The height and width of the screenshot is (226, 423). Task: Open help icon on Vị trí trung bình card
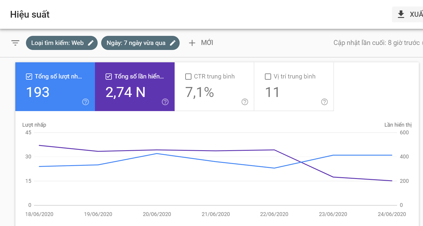[x=324, y=102]
